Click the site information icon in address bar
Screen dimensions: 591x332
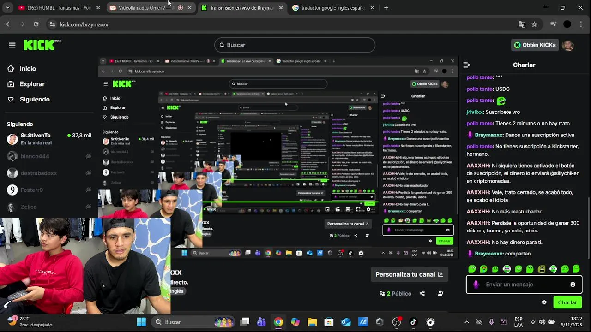pos(52,24)
